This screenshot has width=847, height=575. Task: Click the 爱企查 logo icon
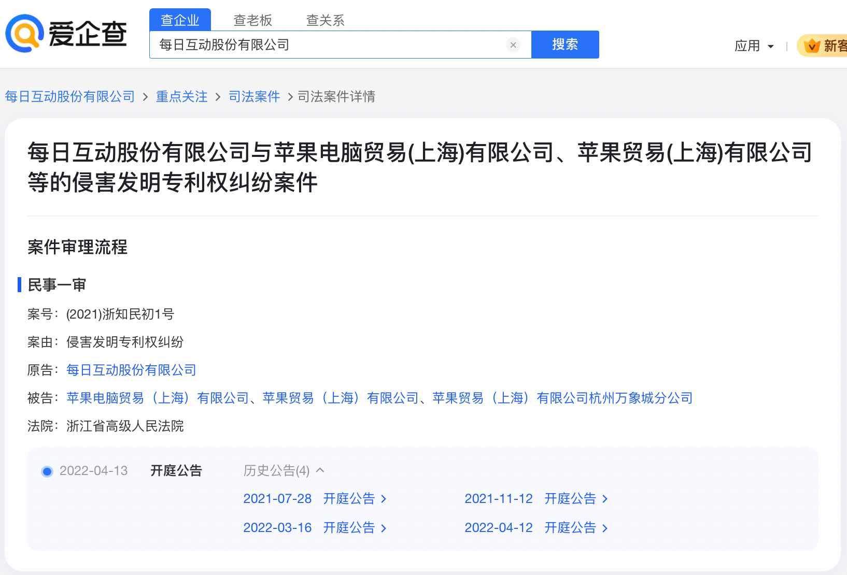(24, 34)
